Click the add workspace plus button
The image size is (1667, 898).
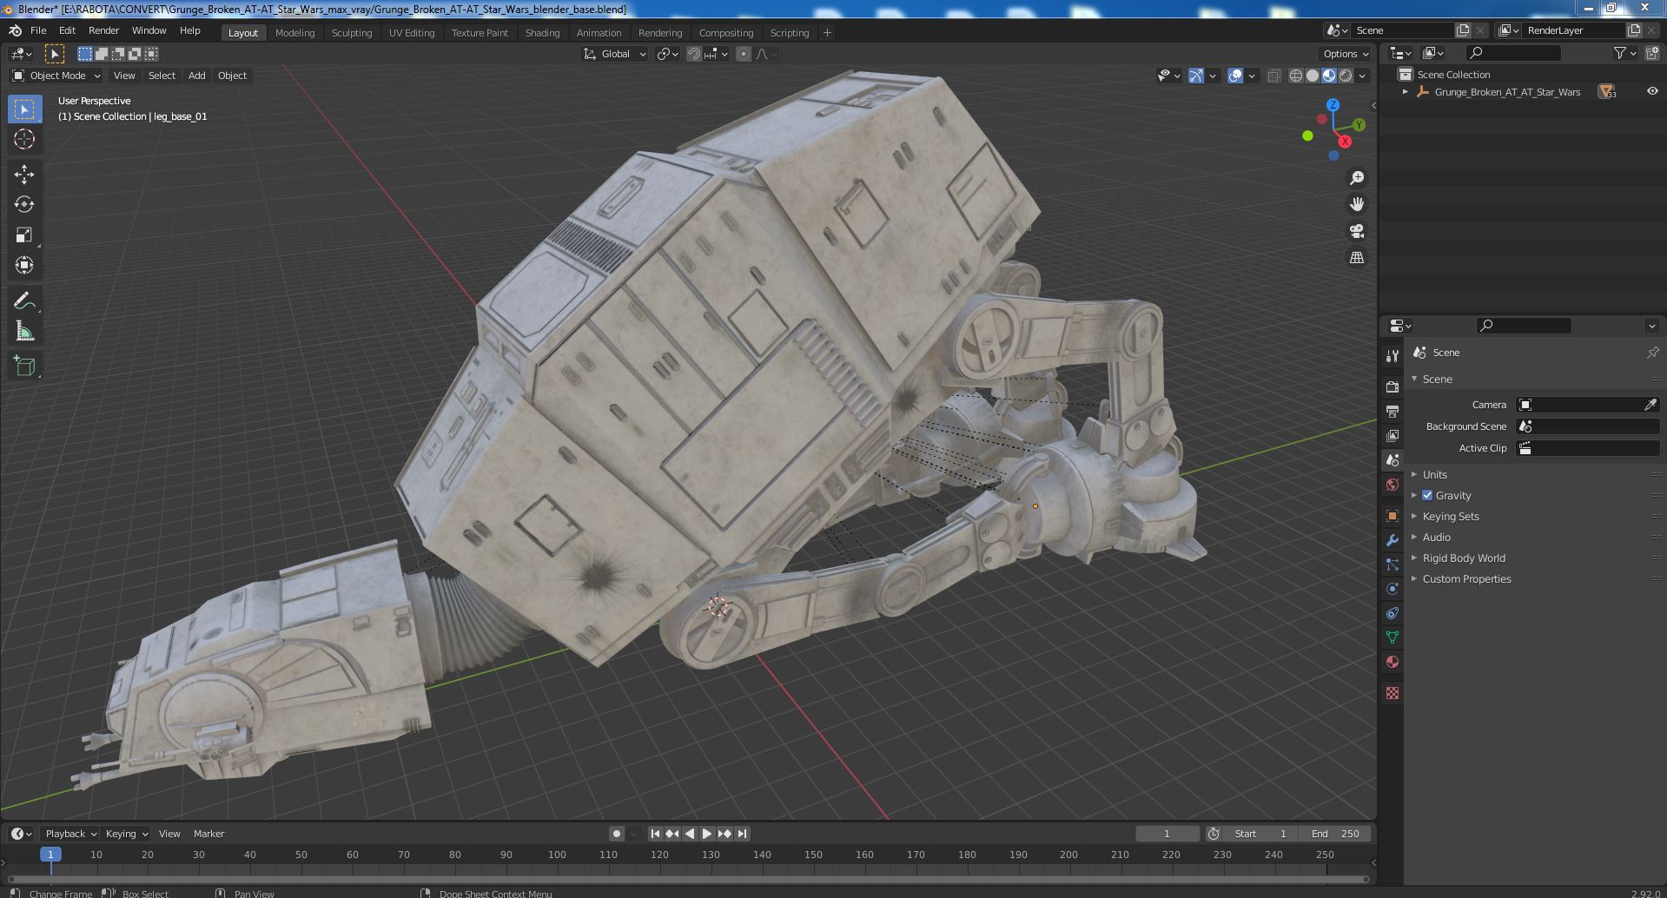[827, 33]
